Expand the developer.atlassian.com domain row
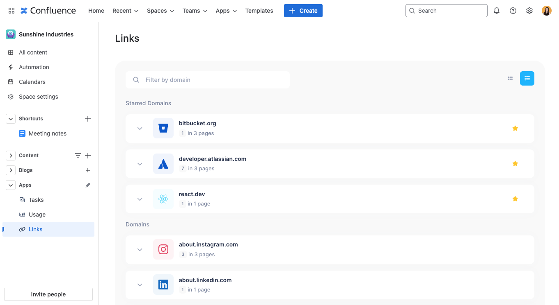 [140, 164]
